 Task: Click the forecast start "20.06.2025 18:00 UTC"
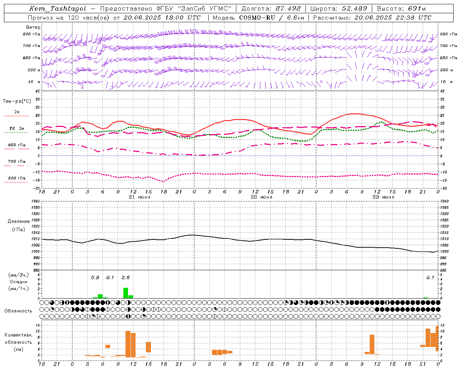pyautogui.click(x=162, y=18)
